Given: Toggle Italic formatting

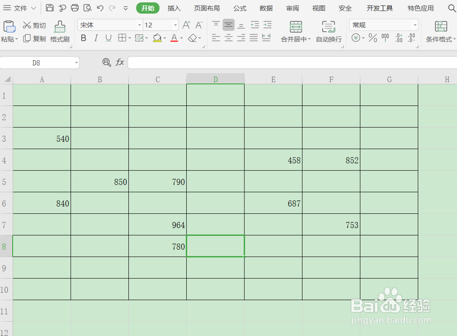Looking at the screenshot, I should coord(96,38).
